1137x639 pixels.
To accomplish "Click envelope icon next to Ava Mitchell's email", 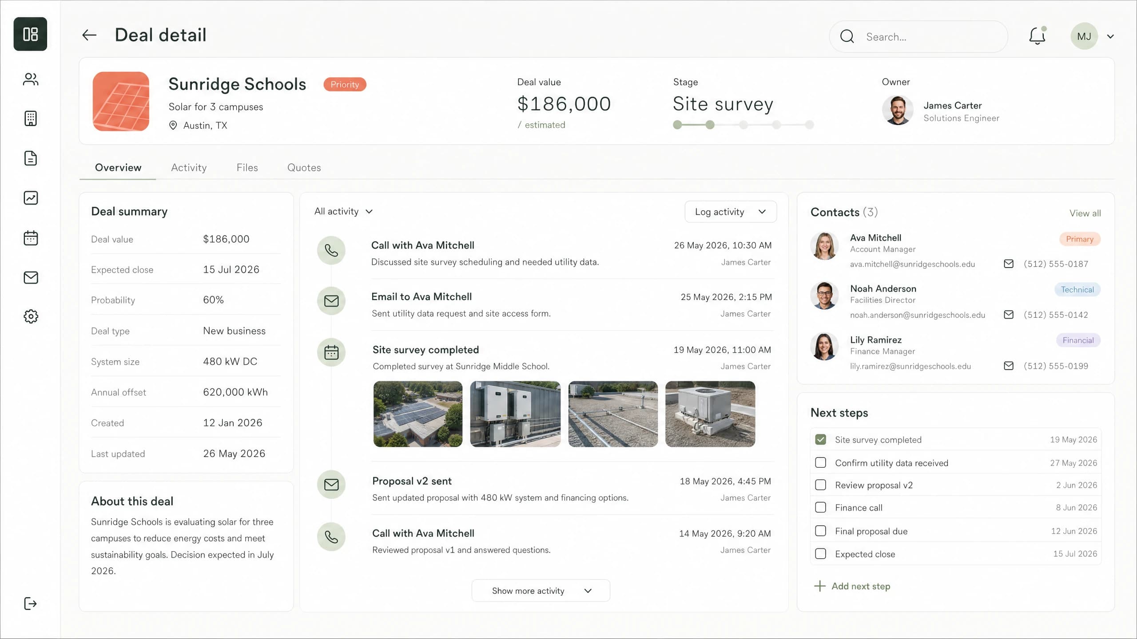I will coord(1009,264).
